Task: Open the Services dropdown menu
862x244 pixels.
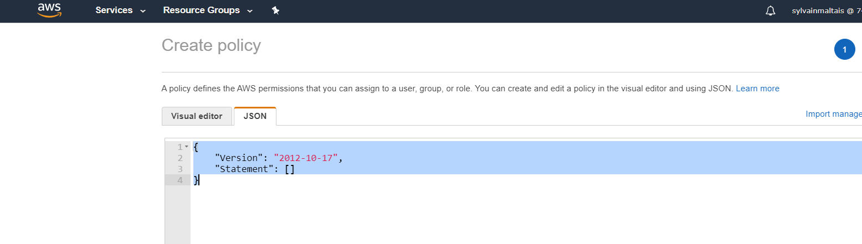Action: click(120, 11)
